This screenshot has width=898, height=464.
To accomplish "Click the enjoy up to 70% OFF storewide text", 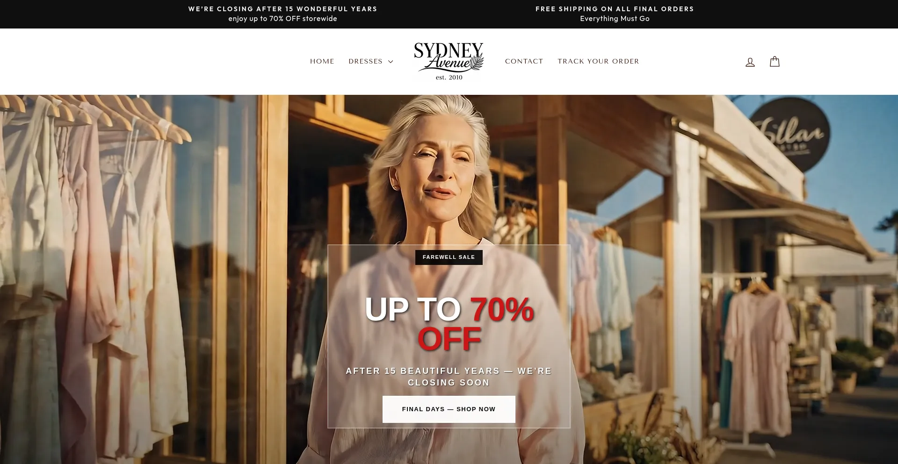I will click(282, 19).
